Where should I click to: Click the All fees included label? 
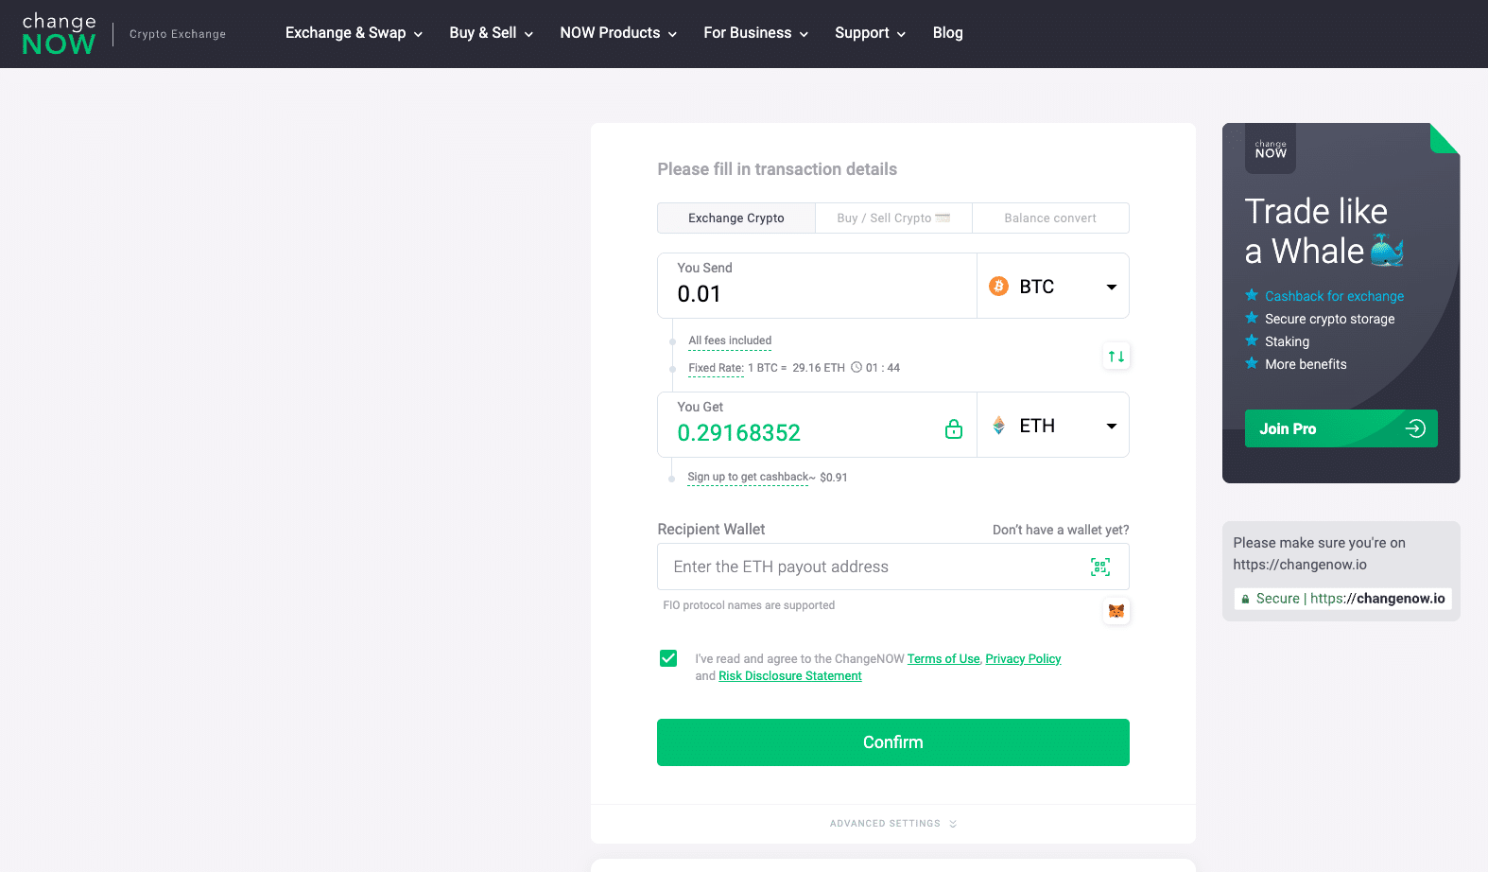pos(730,340)
